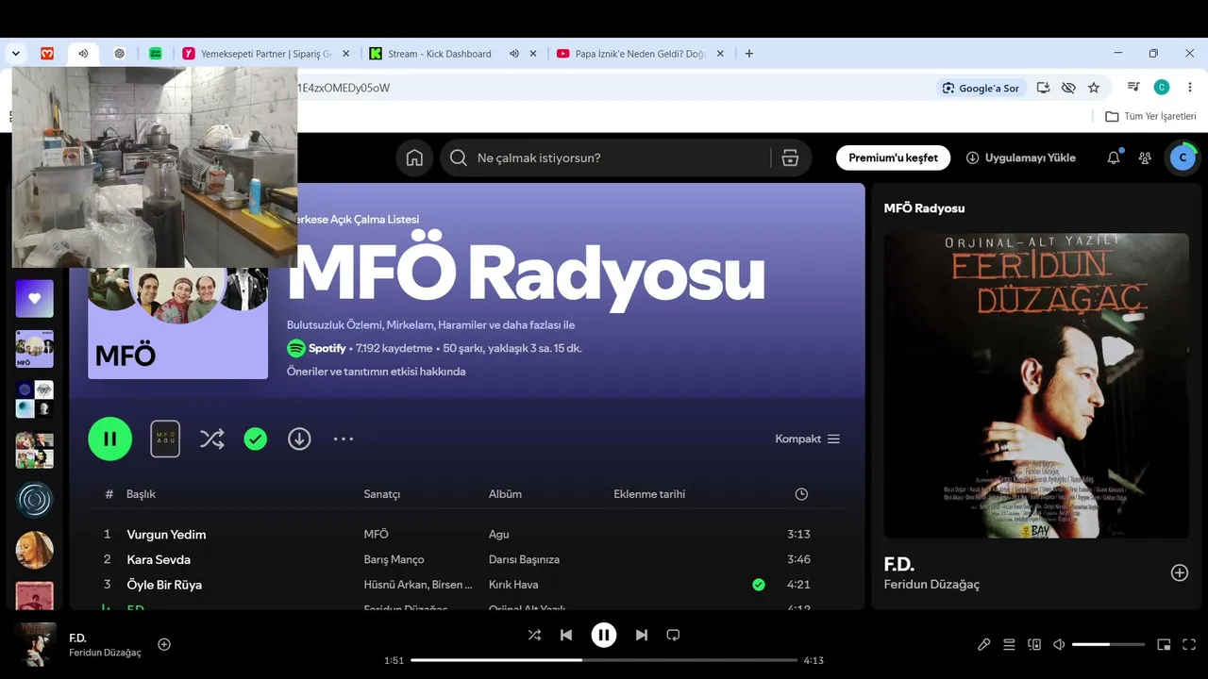Open MFÖ playlist thumbnail in the sidebar
The width and height of the screenshot is (1208, 679).
(x=35, y=349)
